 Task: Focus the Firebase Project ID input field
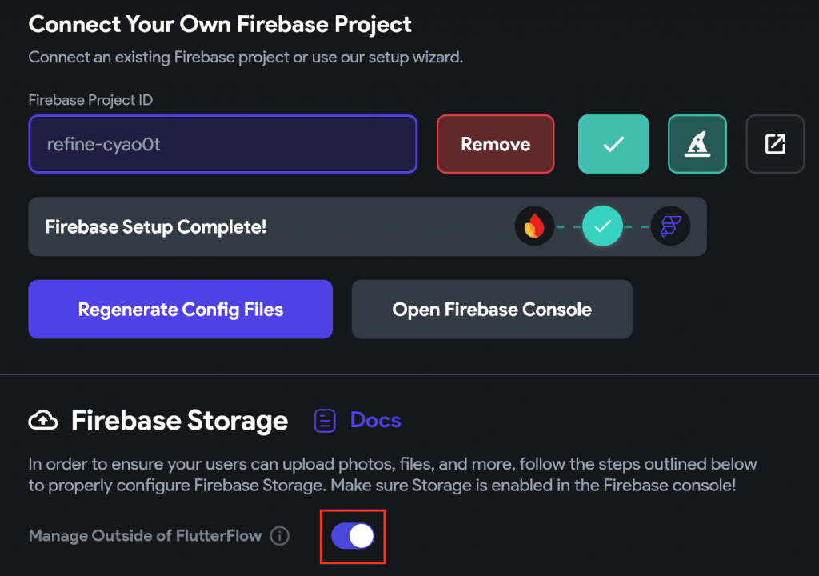tap(222, 145)
